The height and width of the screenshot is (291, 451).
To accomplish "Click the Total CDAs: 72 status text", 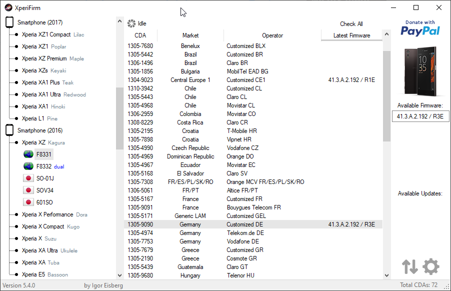I will [418, 285].
